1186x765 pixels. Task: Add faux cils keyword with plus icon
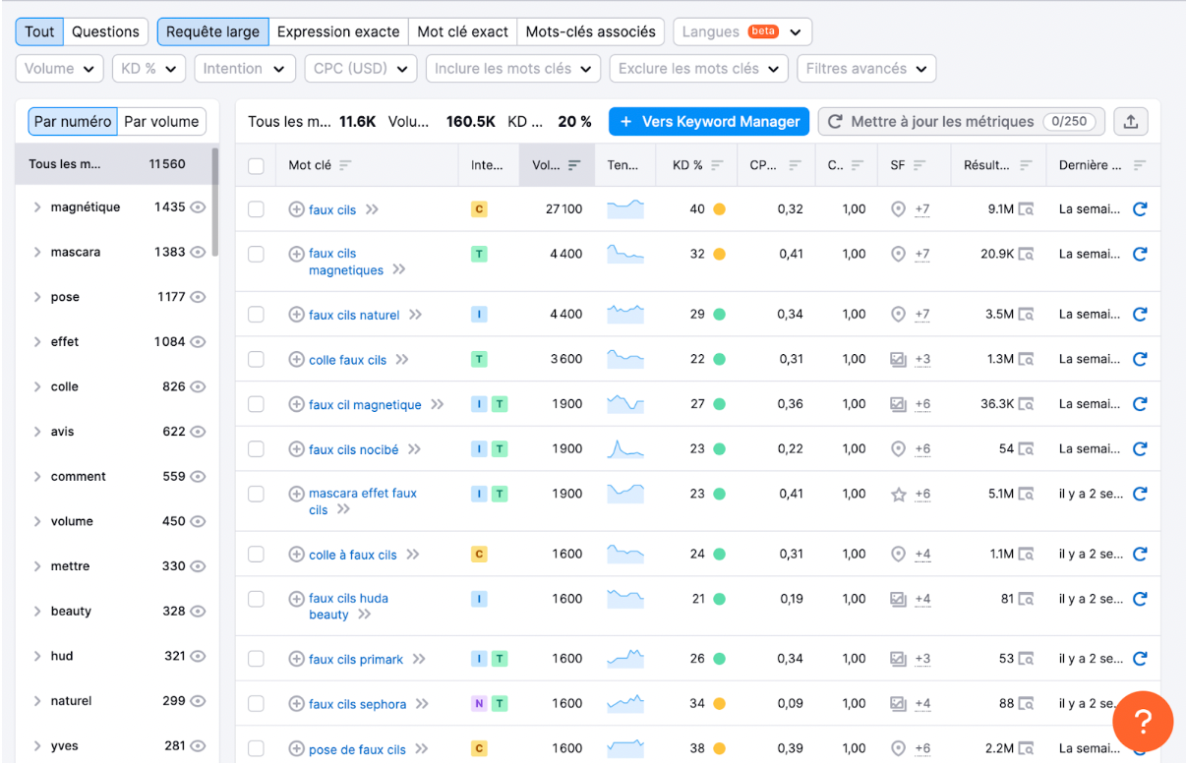click(x=296, y=209)
